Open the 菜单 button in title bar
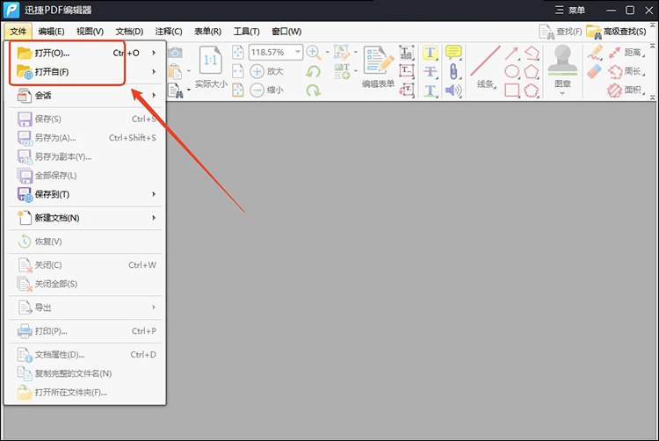 click(570, 10)
